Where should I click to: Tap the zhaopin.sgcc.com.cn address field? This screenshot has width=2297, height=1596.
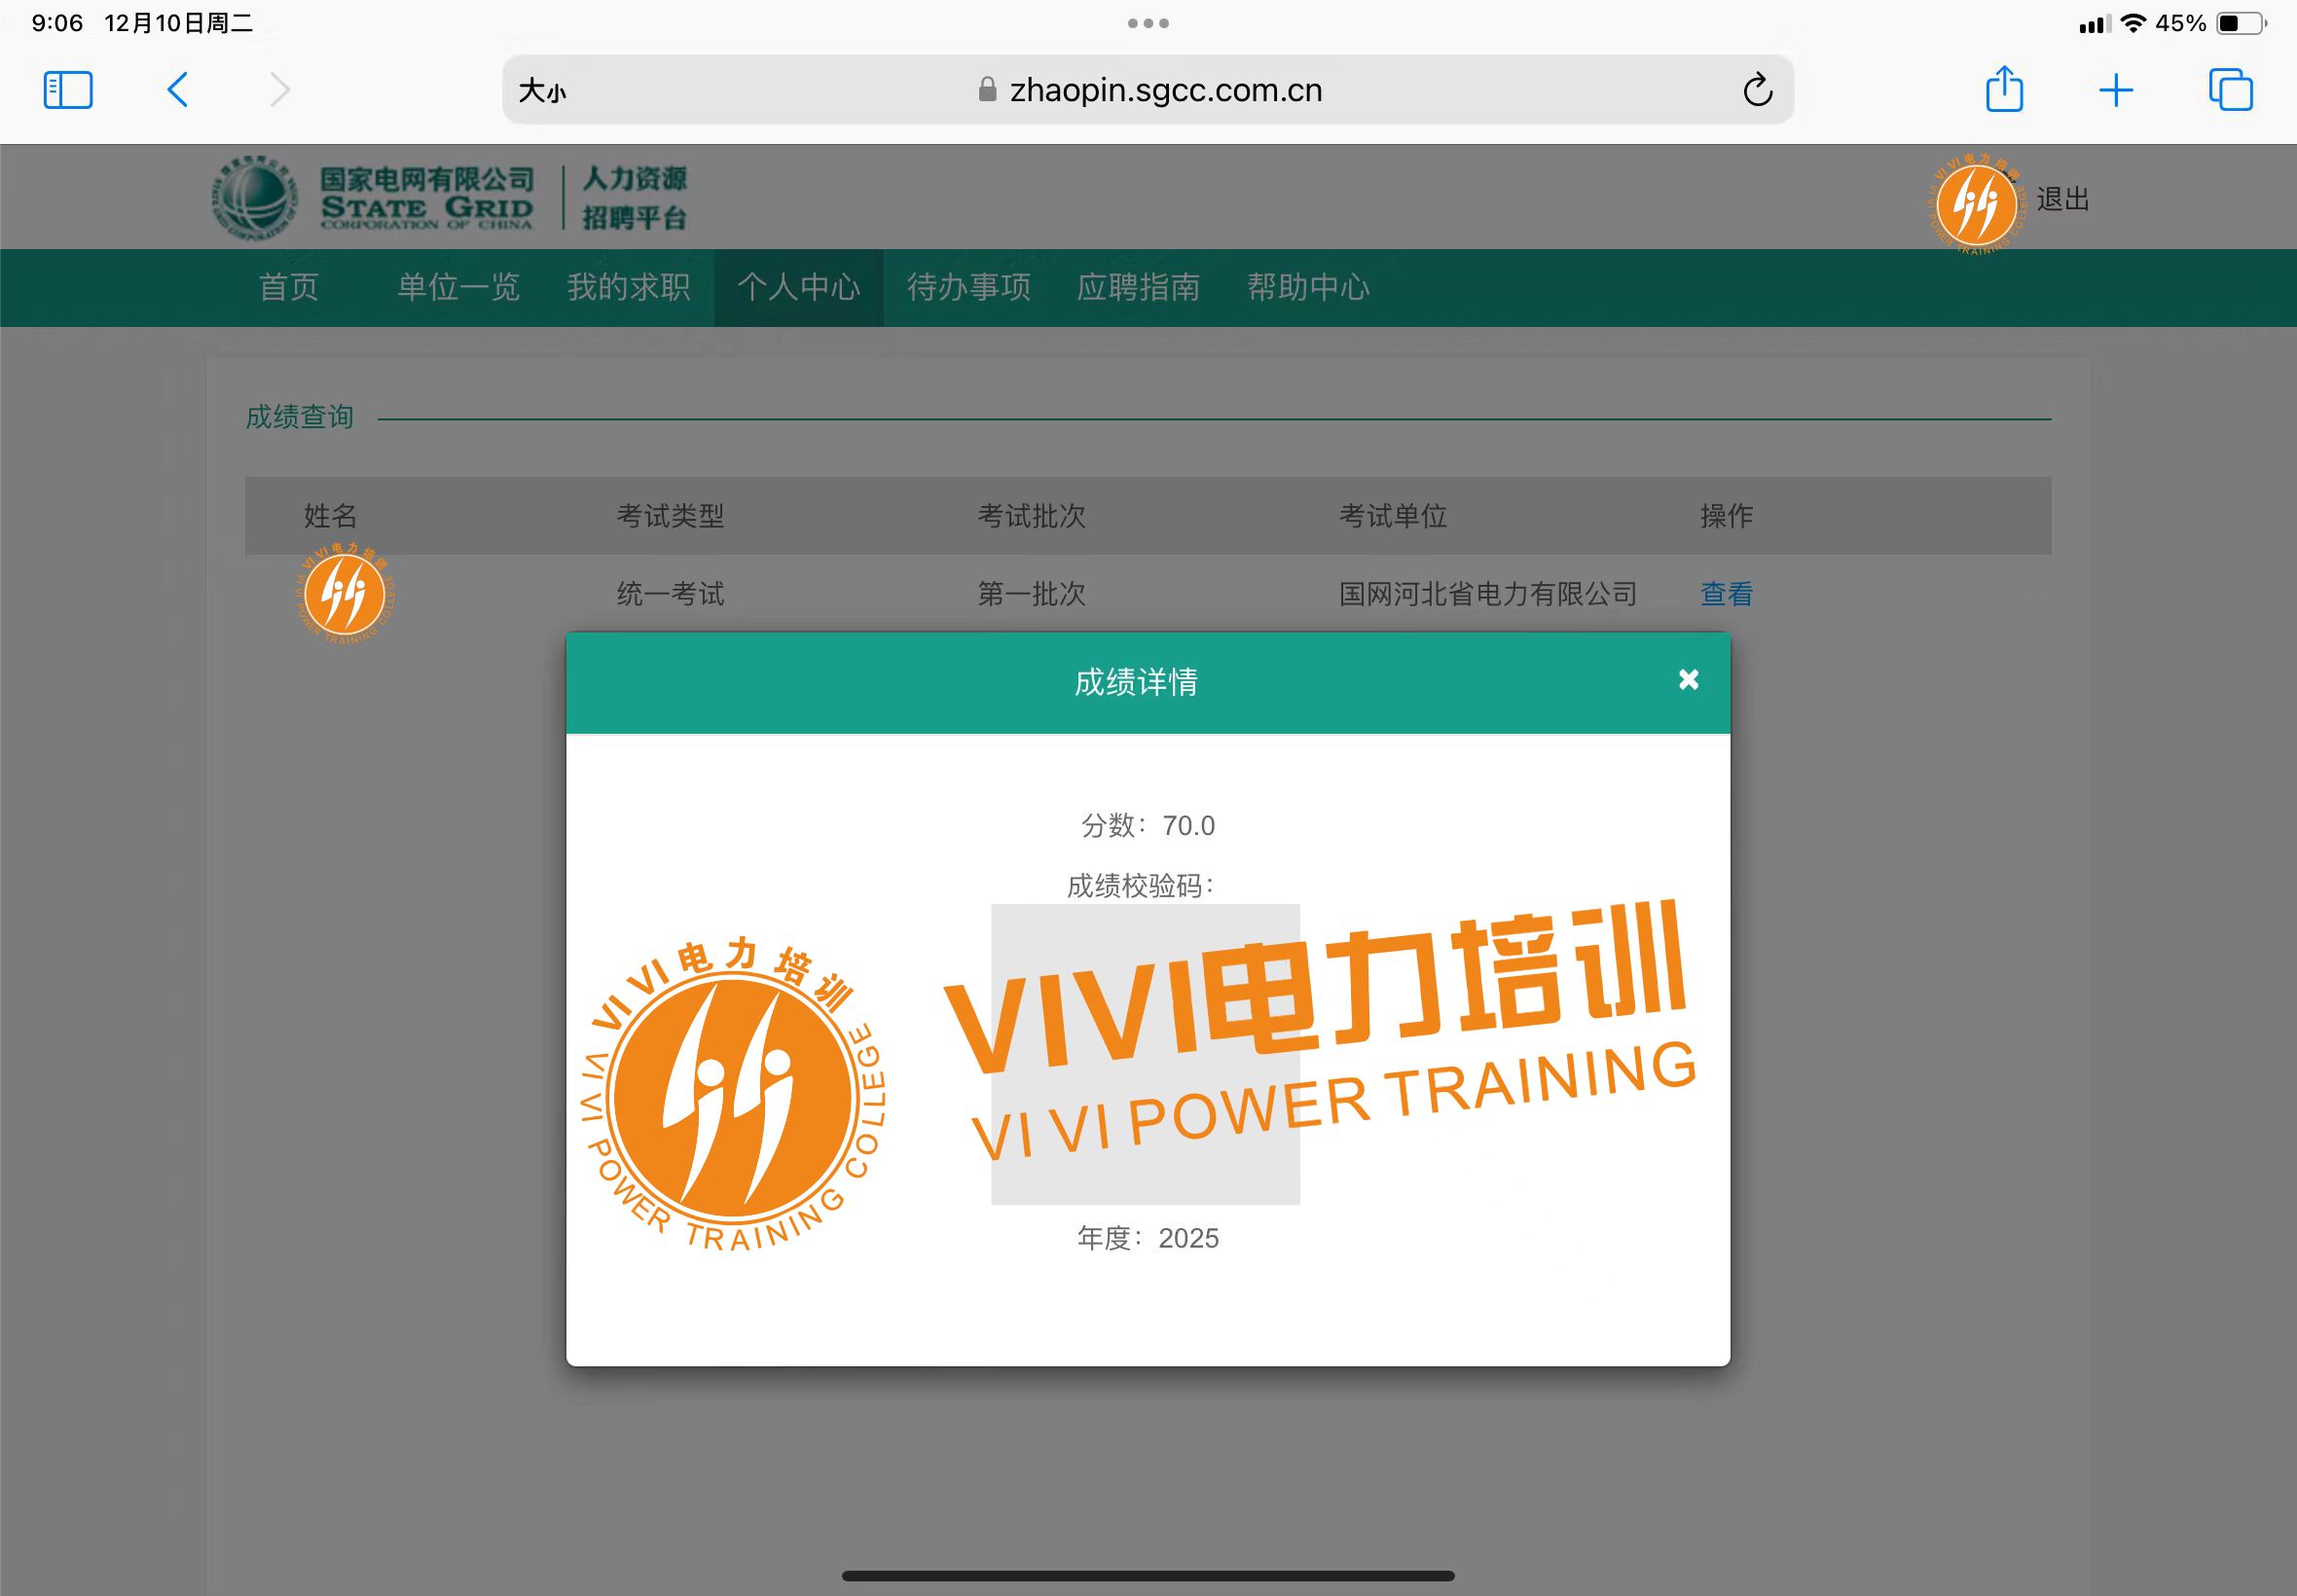[1148, 90]
